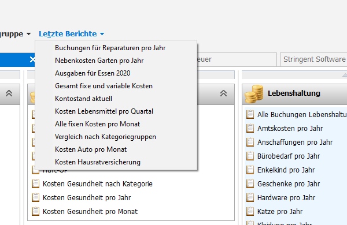Open Geschenke pro Jahr report
This screenshot has width=347, height=225.
289,183
